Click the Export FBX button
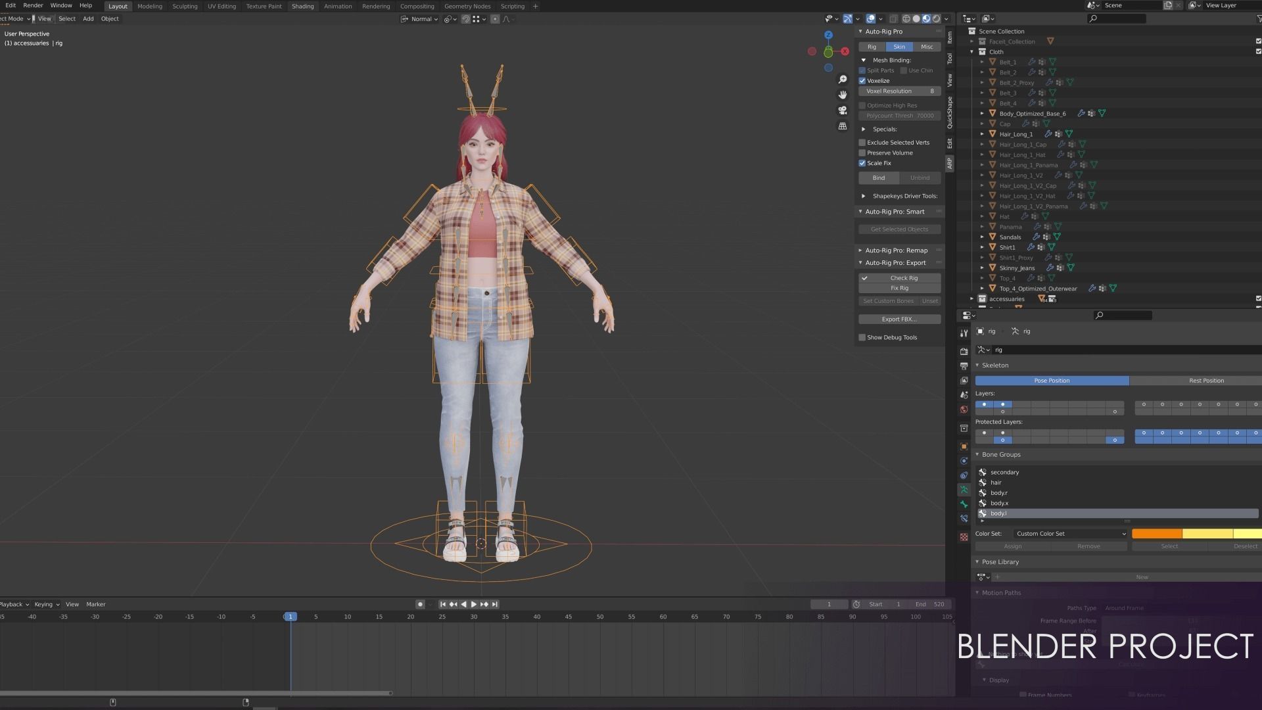The image size is (1262, 710). point(899,319)
